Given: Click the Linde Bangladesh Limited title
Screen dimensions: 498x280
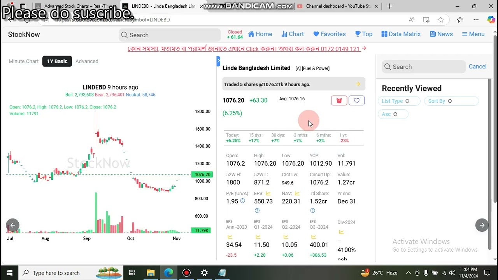Looking at the screenshot, I should tap(256, 68).
